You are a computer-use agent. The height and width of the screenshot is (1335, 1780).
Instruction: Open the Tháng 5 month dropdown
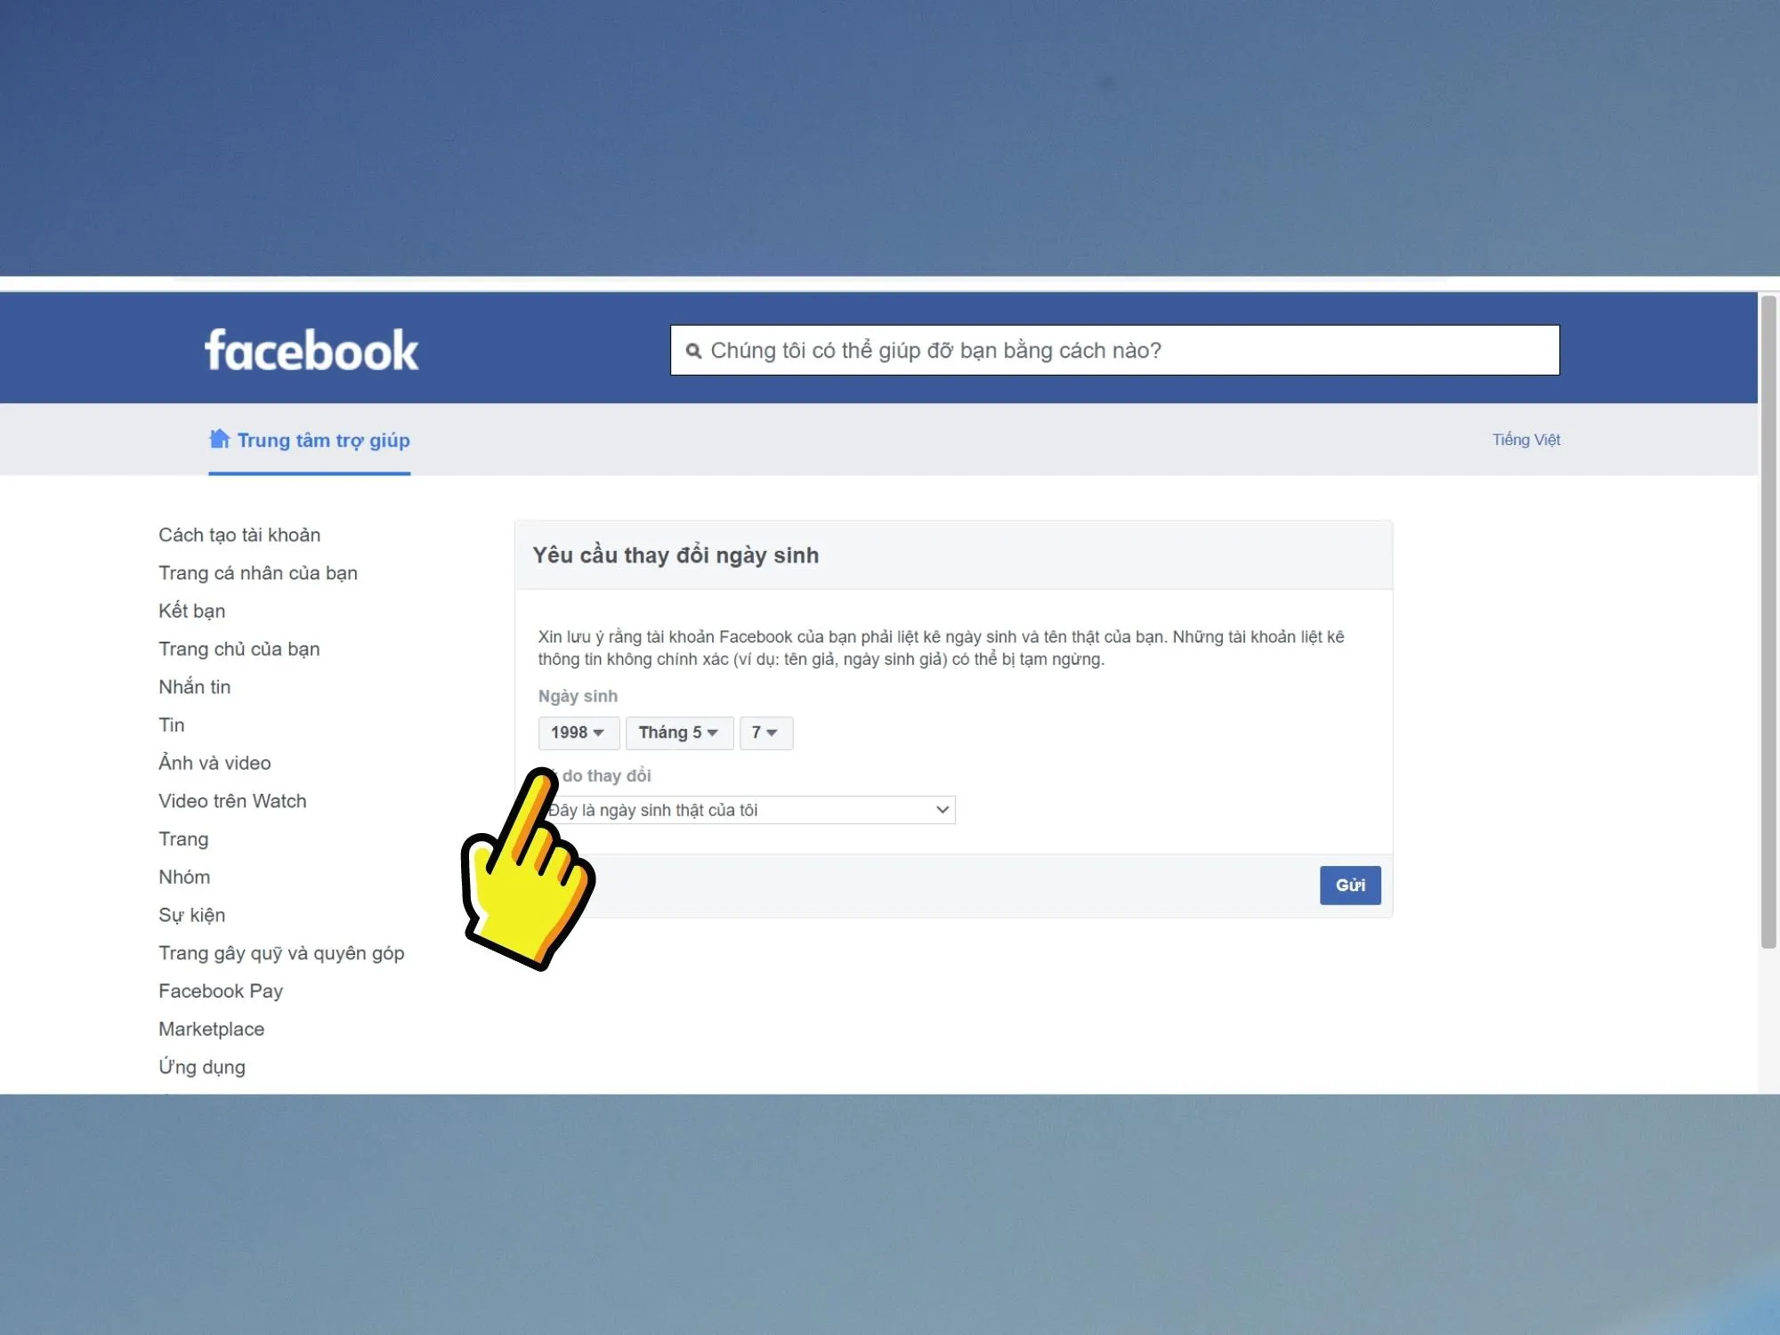pos(678,732)
